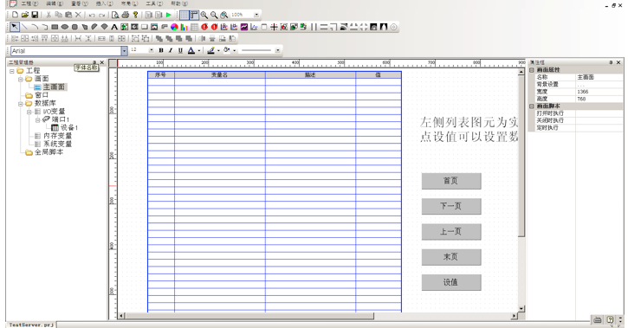This screenshot has width=628, height=328.
Task: Open the 100% zoom level dropdown
Action: point(256,15)
